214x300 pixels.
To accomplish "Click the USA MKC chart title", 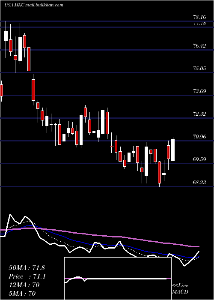I will pyautogui.click(x=34, y=5).
